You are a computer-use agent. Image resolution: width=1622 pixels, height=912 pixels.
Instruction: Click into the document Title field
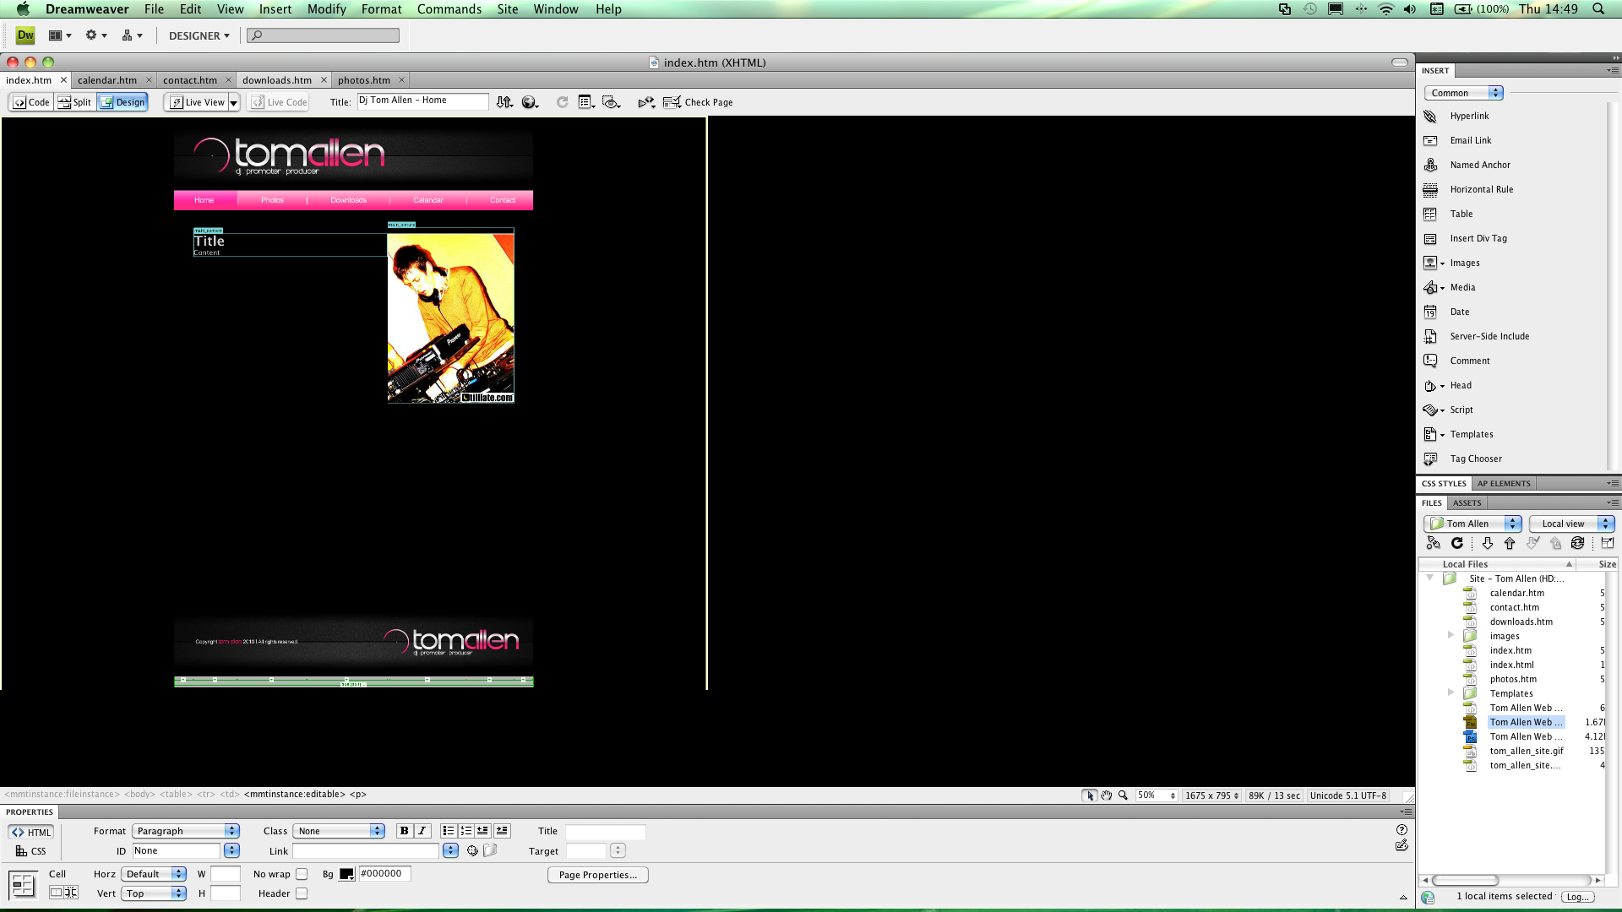422,101
